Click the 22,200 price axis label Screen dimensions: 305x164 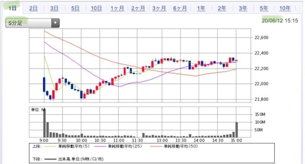[x=262, y=68]
